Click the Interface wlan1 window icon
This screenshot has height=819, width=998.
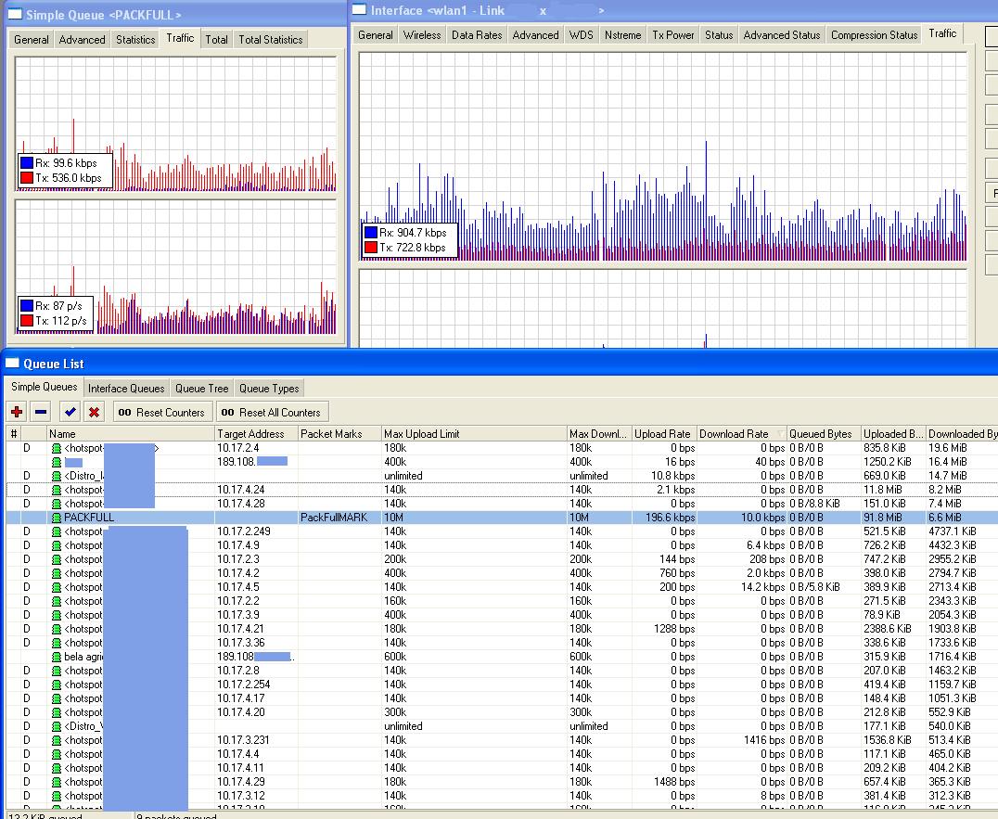coord(359,10)
